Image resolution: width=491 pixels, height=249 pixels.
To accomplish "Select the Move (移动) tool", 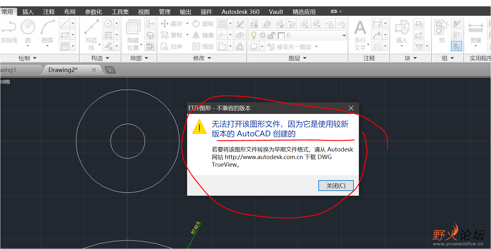I will click(x=172, y=24).
